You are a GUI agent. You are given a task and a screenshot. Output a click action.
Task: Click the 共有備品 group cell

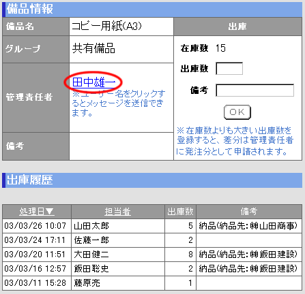pos(121,49)
